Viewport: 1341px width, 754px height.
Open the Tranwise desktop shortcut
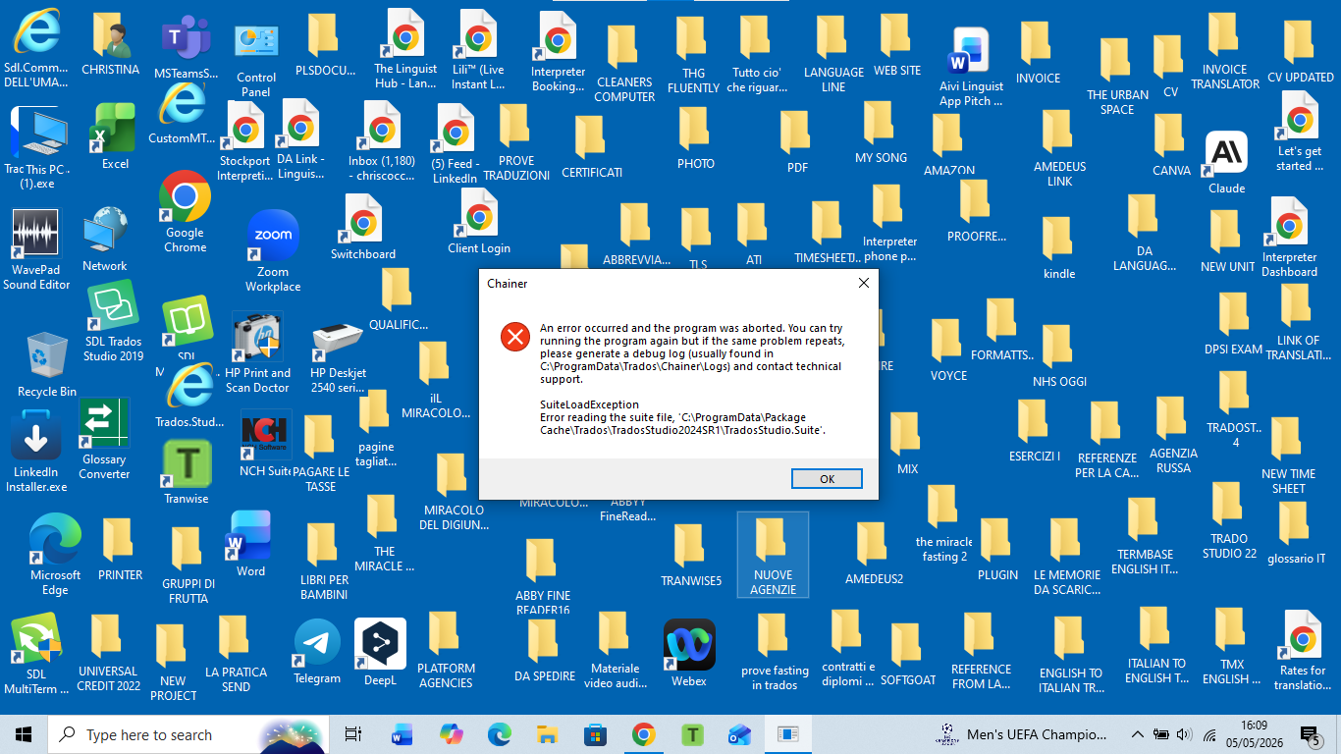click(x=187, y=472)
